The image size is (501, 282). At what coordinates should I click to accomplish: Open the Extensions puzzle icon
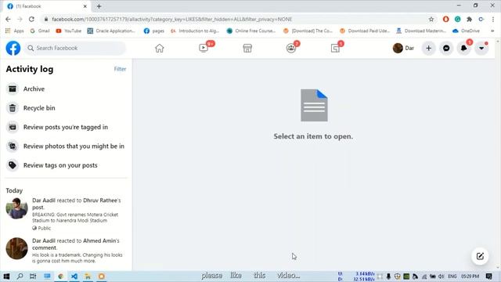pyautogui.click(x=470, y=19)
